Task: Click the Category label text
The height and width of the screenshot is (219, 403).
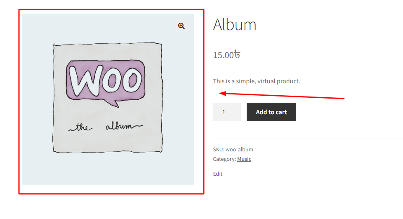Action: [x=224, y=159]
